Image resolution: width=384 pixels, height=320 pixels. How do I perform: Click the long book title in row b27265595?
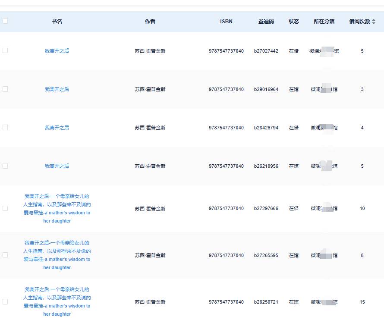[57, 255]
